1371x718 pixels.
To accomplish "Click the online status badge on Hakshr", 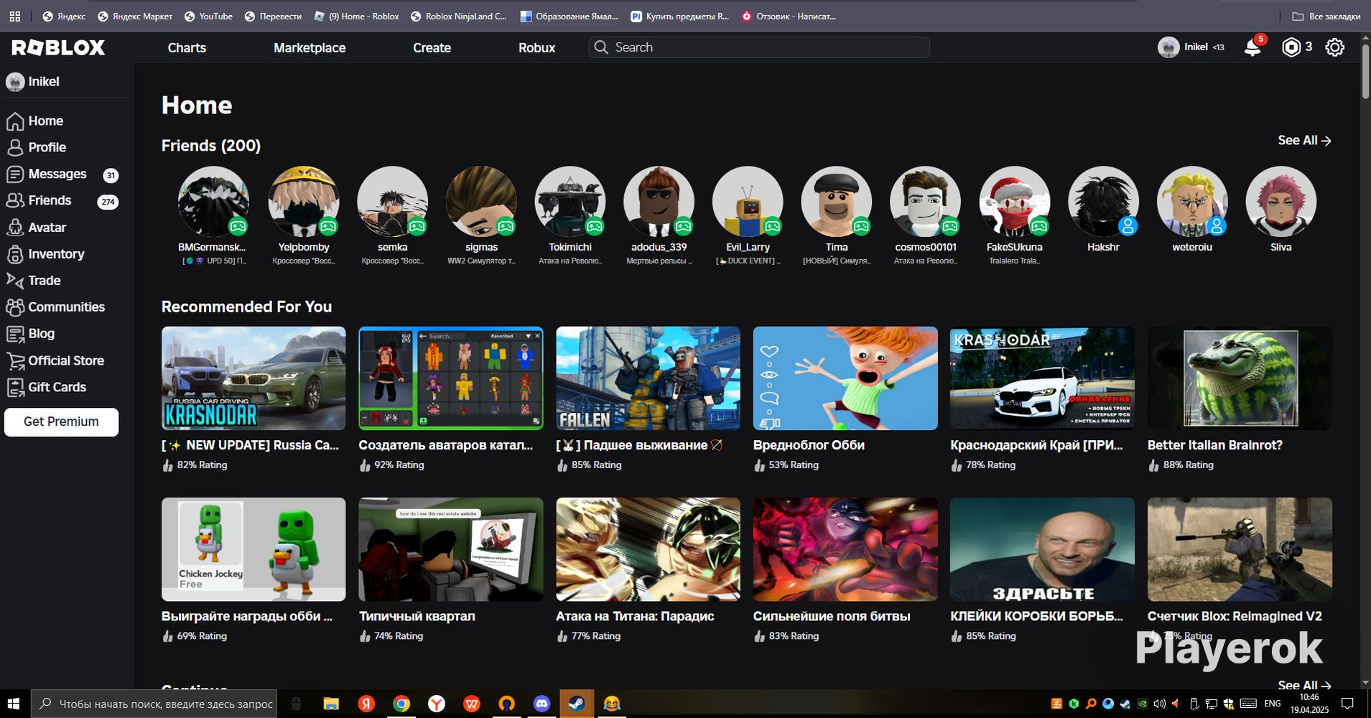I will [x=1128, y=227].
